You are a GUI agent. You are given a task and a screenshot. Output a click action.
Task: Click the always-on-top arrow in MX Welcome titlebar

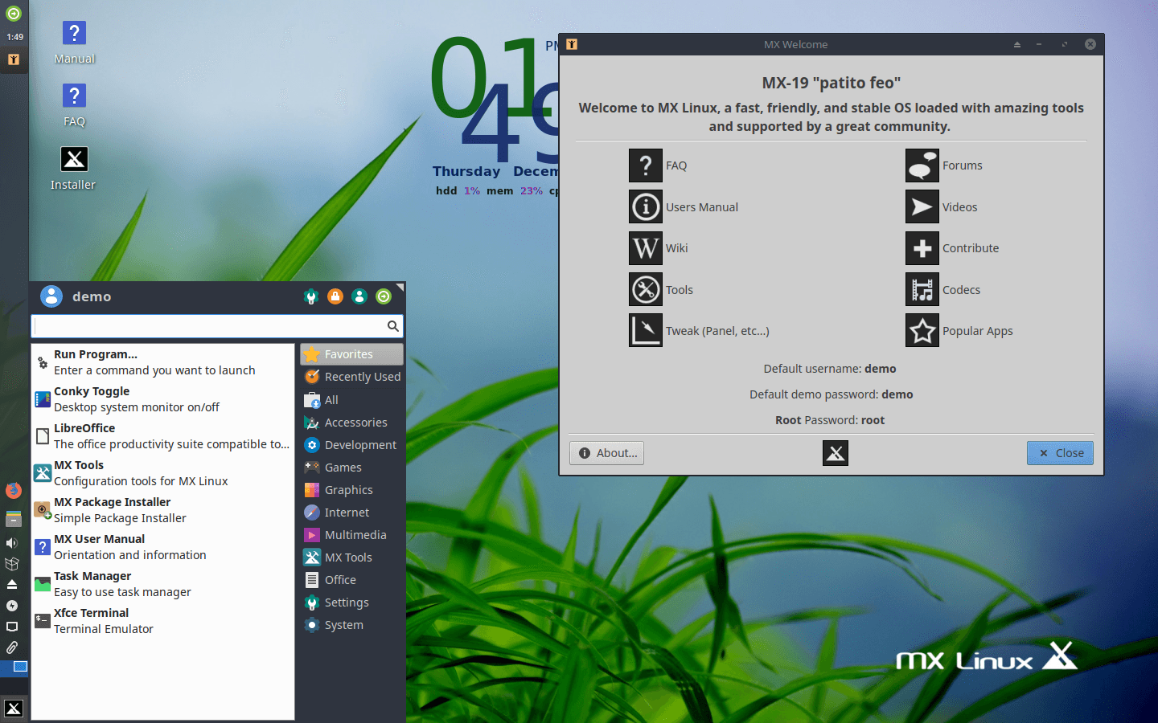point(1017,45)
